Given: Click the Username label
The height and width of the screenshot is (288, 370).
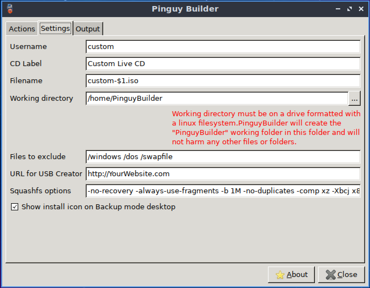Looking at the screenshot, I should click(x=28, y=47).
